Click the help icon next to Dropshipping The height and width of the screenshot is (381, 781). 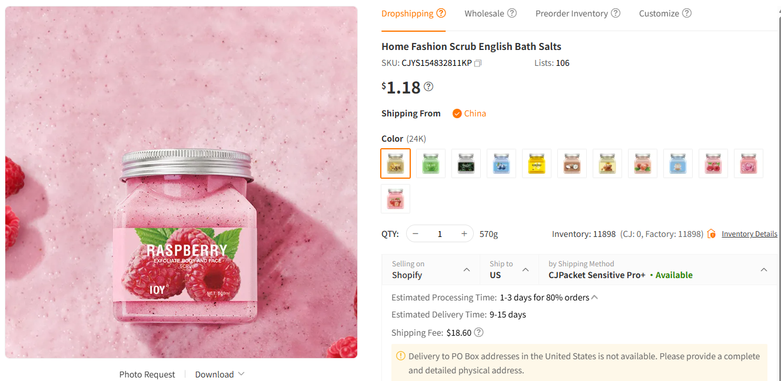click(x=441, y=12)
